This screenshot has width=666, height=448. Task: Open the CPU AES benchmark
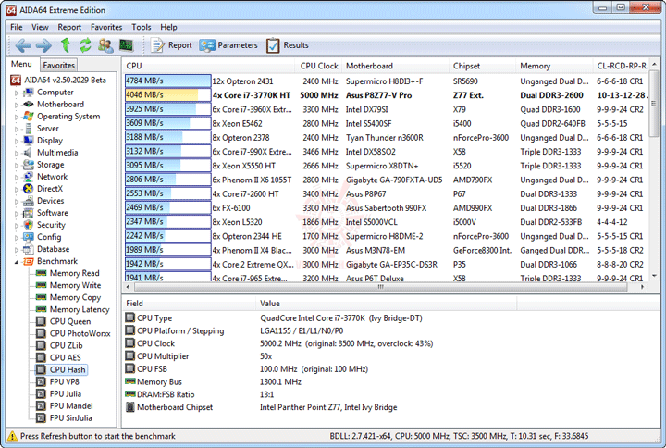click(x=65, y=357)
